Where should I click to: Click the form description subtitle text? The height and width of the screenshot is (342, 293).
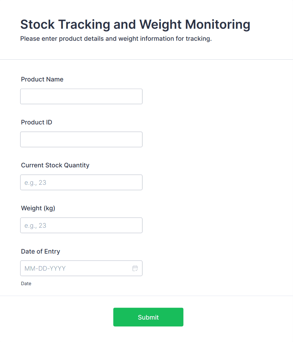pos(116,39)
